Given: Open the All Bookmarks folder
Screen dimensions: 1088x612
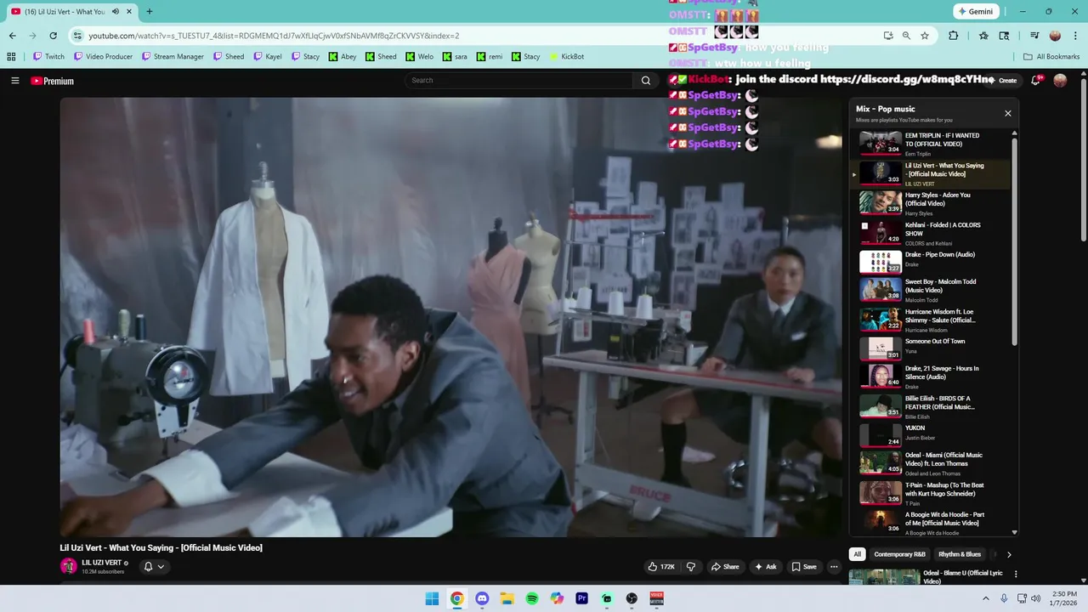Looking at the screenshot, I should coord(1051,57).
